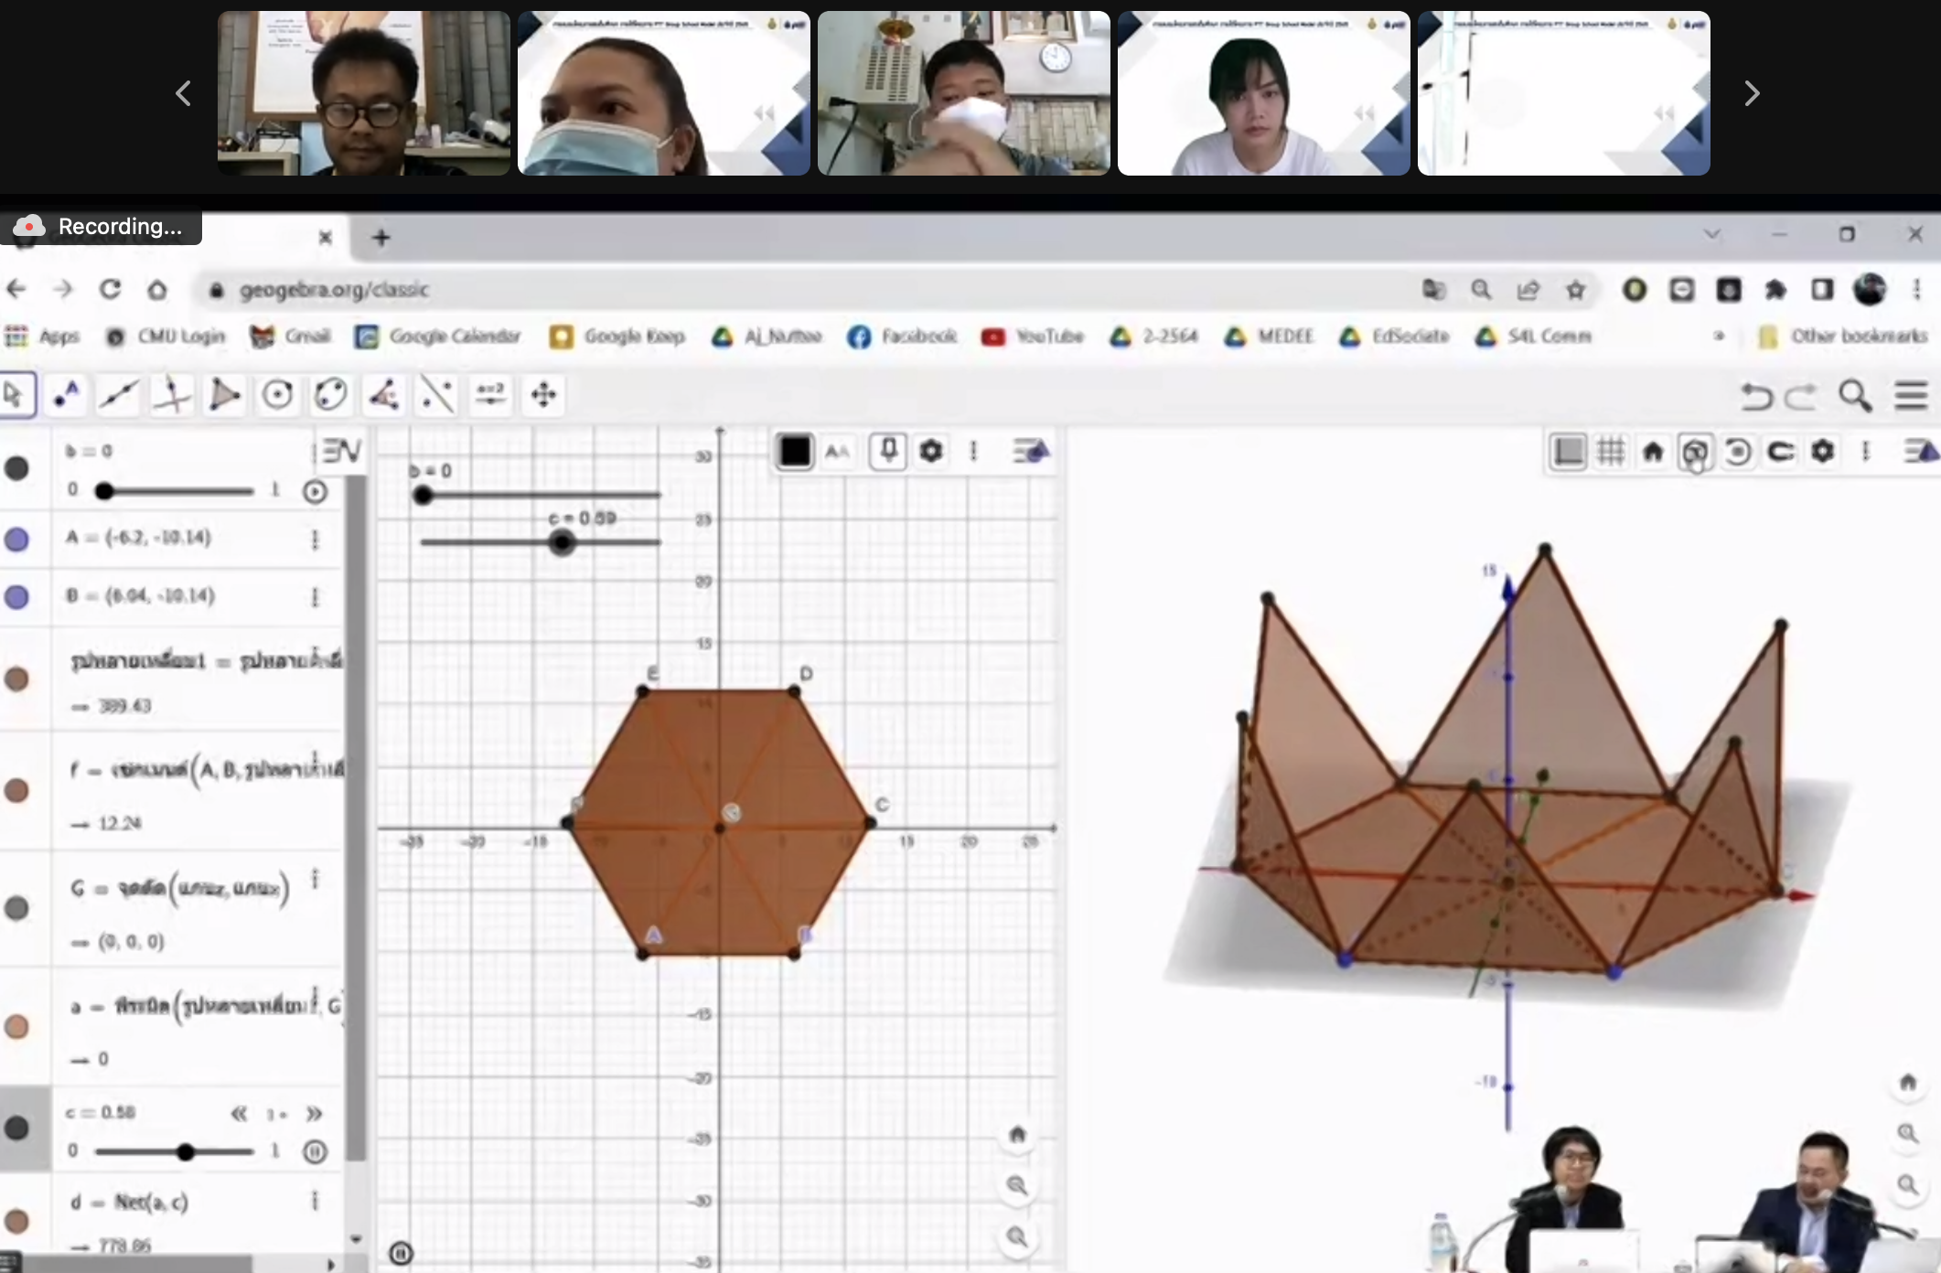Viewport: 1941px width, 1273px height.
Task: Play the animation for slider c
Action: coord(315,1151)
